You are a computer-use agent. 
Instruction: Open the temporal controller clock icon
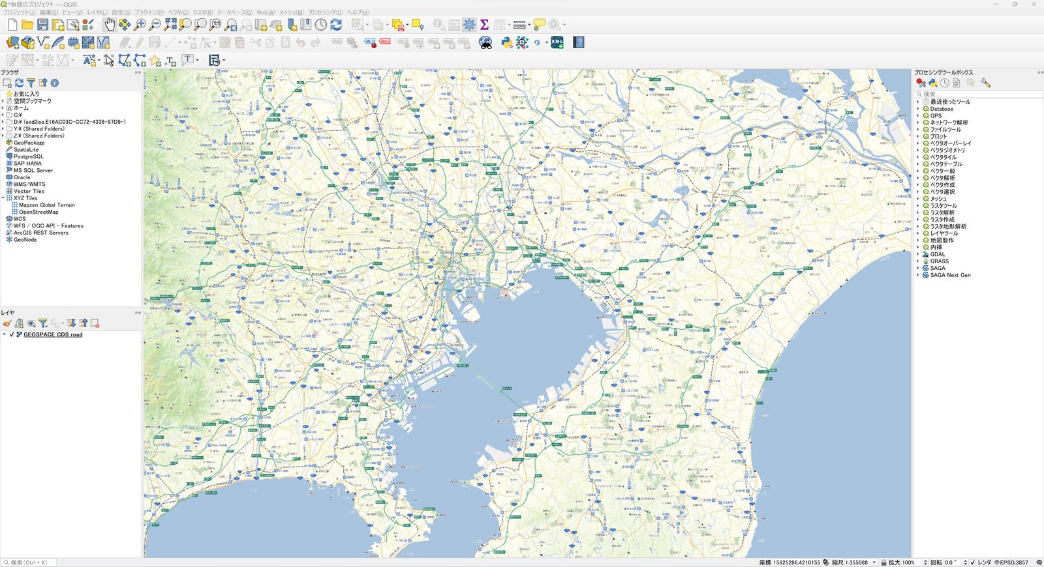[x=321, y=25]
